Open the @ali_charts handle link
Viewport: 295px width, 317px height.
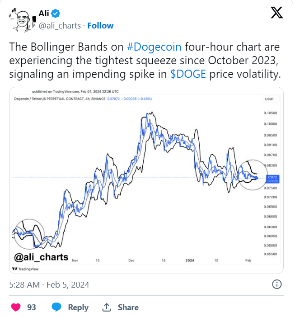tap(60, 26)
